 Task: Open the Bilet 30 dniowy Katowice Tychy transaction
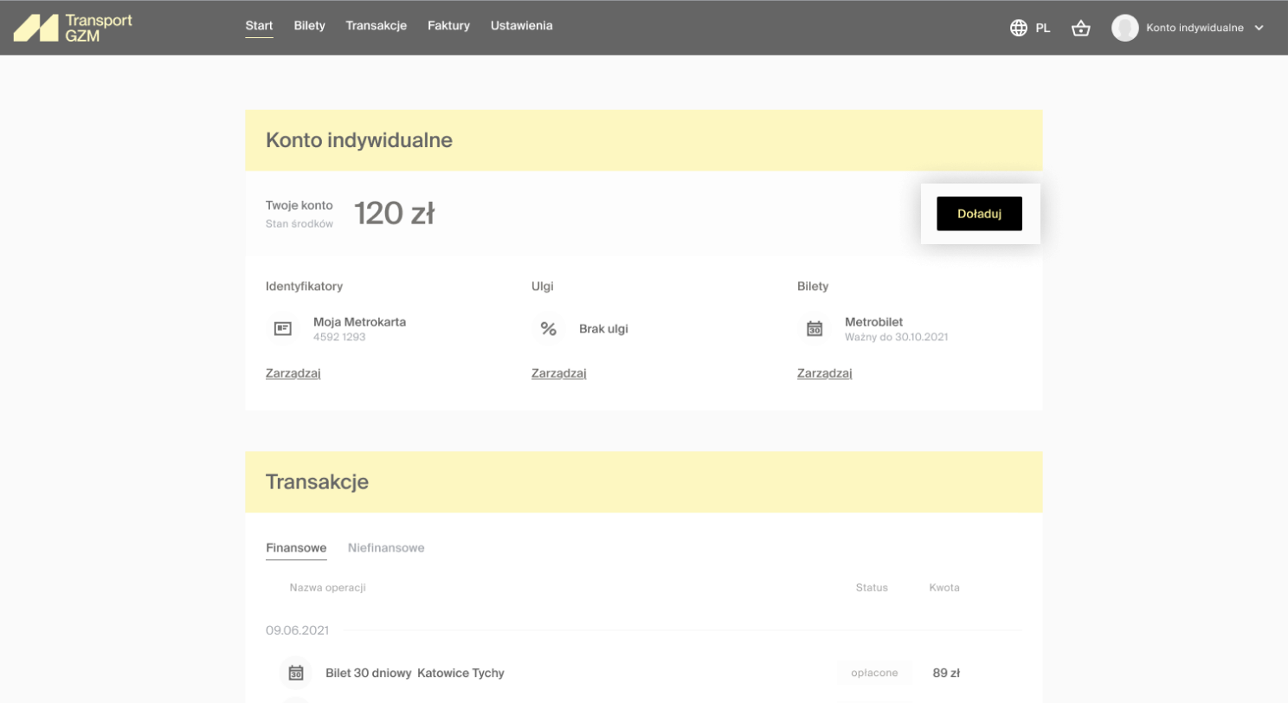415,673
